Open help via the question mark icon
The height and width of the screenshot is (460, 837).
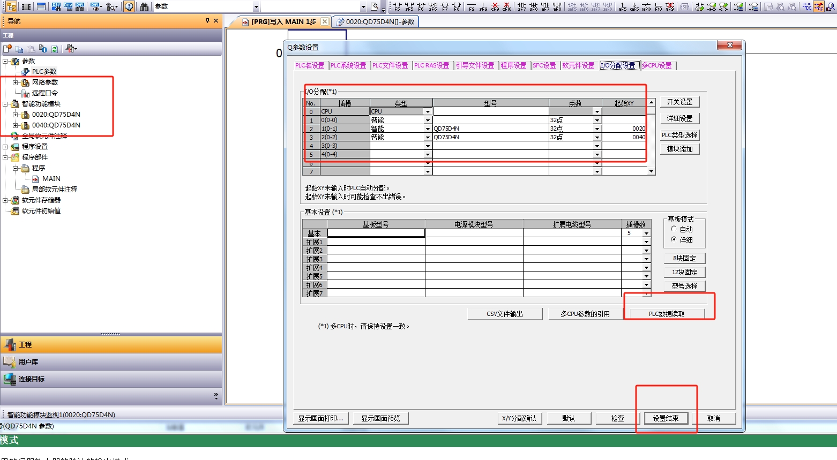pyautogui.click(x=129, y=7)
